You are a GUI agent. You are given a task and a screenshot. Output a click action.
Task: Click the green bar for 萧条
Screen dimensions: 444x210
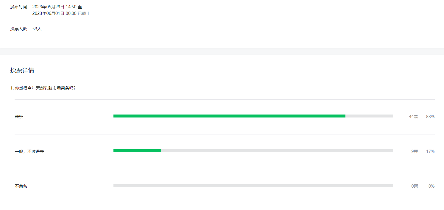point(229,116)
